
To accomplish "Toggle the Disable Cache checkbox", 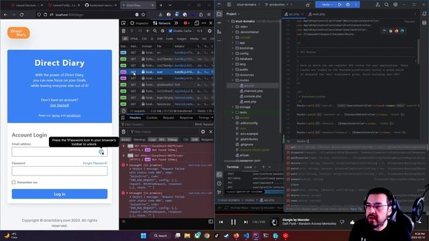I will (x=170, y=31).
